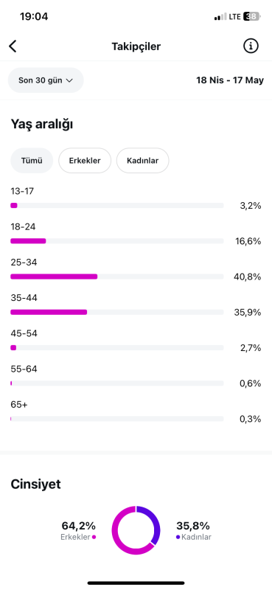272x590 pixels.
Task: Tap the 18-24 age bar
Action: pos(117,241)
